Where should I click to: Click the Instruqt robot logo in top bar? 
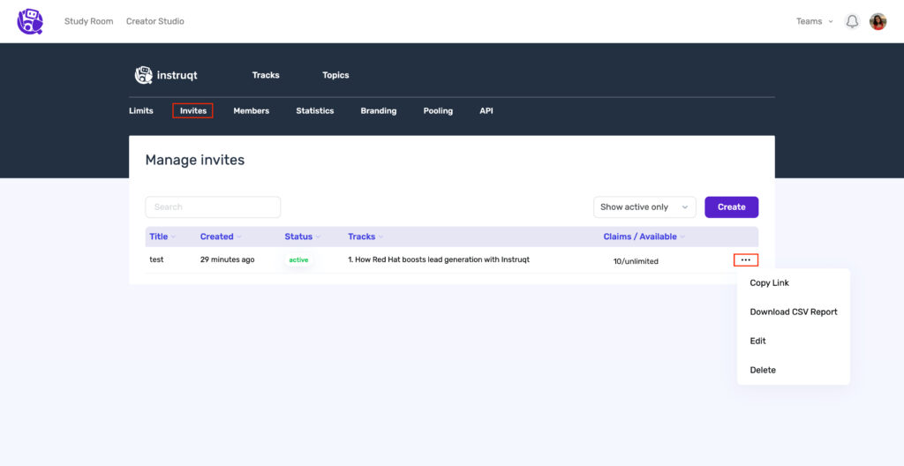click(30, 21)
